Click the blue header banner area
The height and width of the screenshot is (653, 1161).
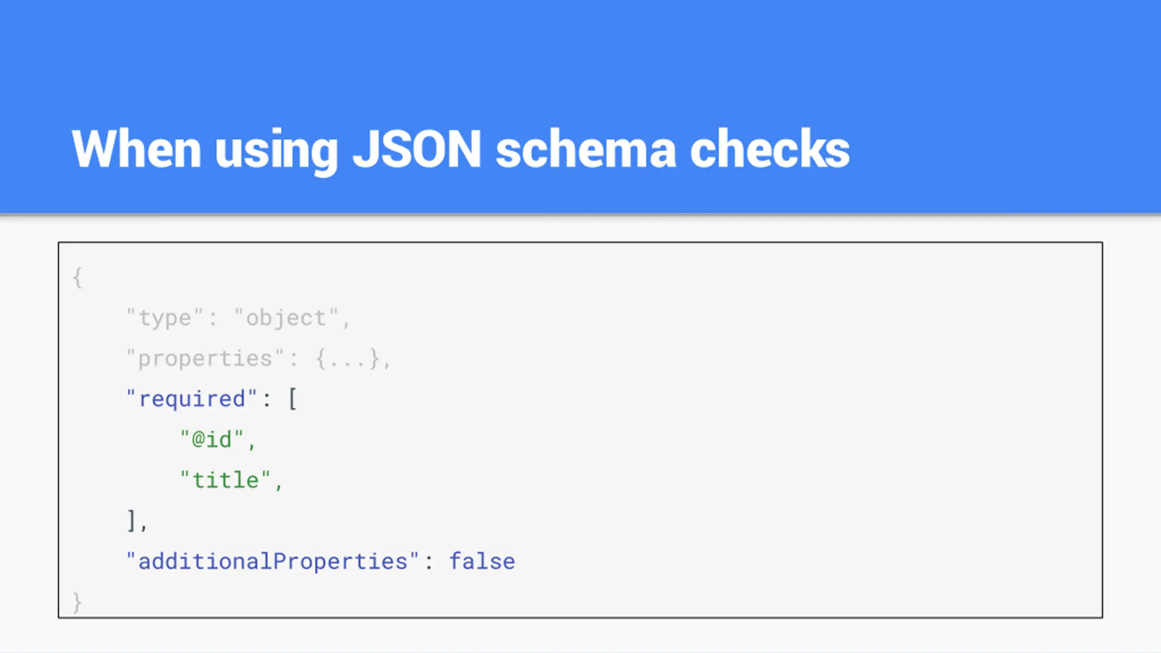tap(580, 59)
